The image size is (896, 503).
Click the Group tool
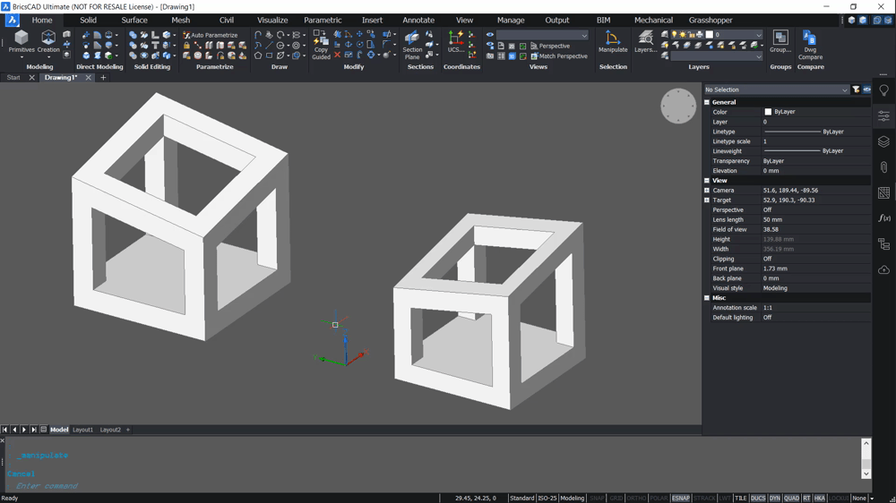pyautogui.click(x=780, y=42)
